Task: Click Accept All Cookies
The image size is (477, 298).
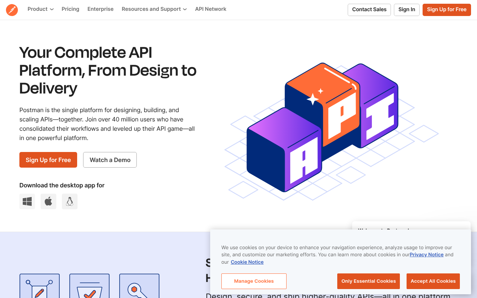Action: (x=433, y=281)
